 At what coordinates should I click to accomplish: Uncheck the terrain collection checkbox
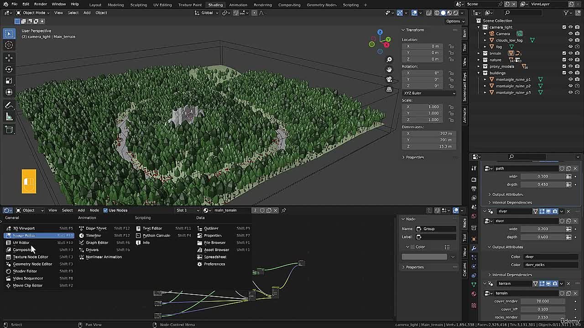coord(564,53)
